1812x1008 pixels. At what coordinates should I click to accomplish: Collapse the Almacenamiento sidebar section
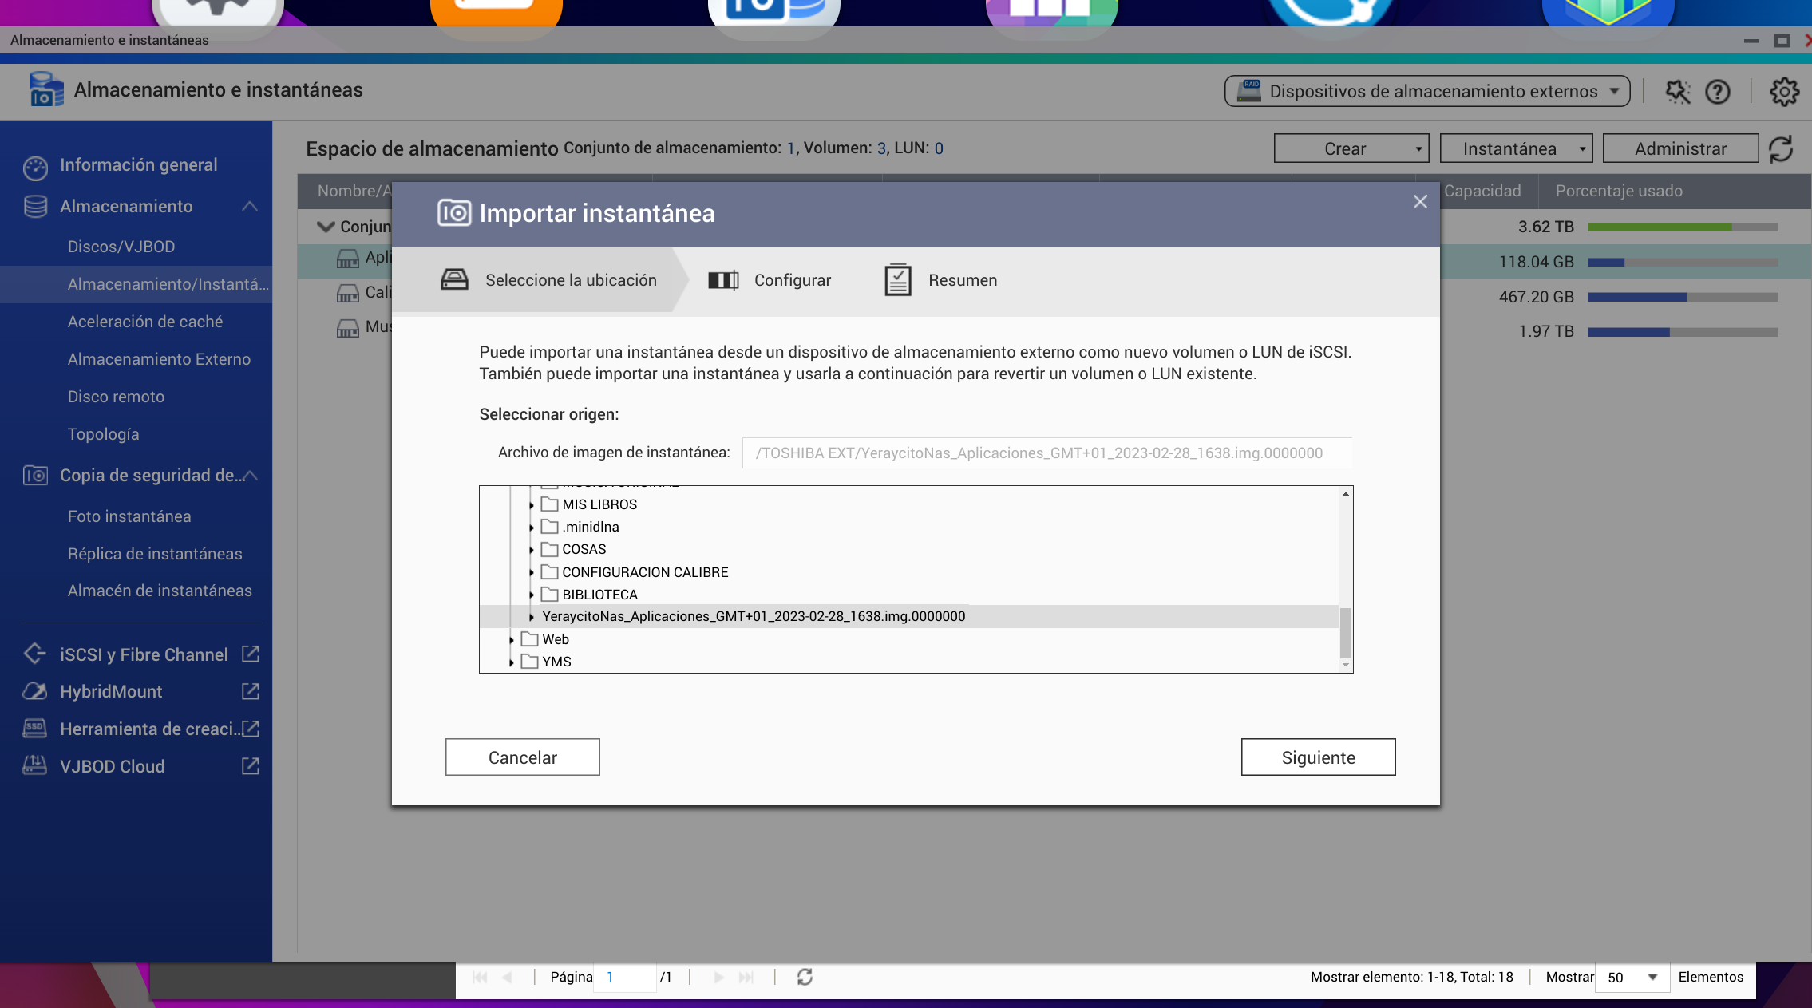250,207
